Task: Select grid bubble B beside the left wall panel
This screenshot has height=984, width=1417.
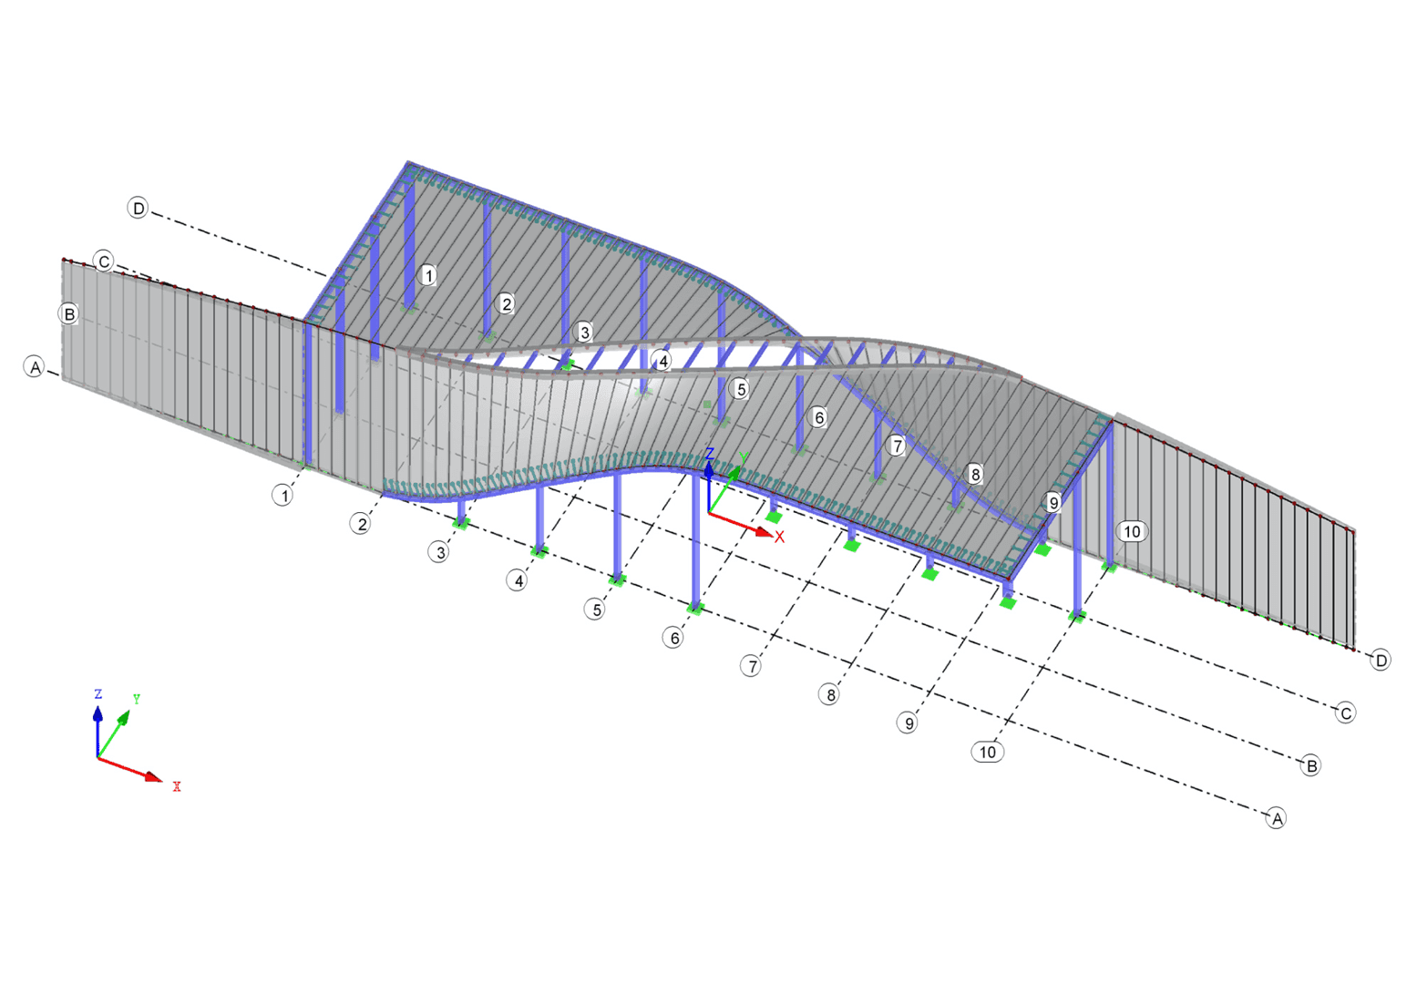Action: [69, 314]
